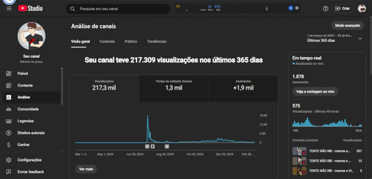Select the Tempo de exibição (horas) card

pos(173,88)
